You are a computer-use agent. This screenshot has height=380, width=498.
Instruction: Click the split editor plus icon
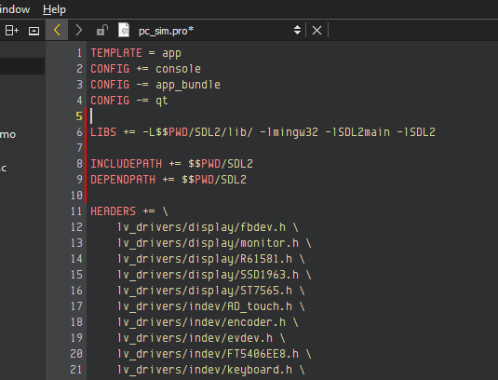tap(12, 31)
